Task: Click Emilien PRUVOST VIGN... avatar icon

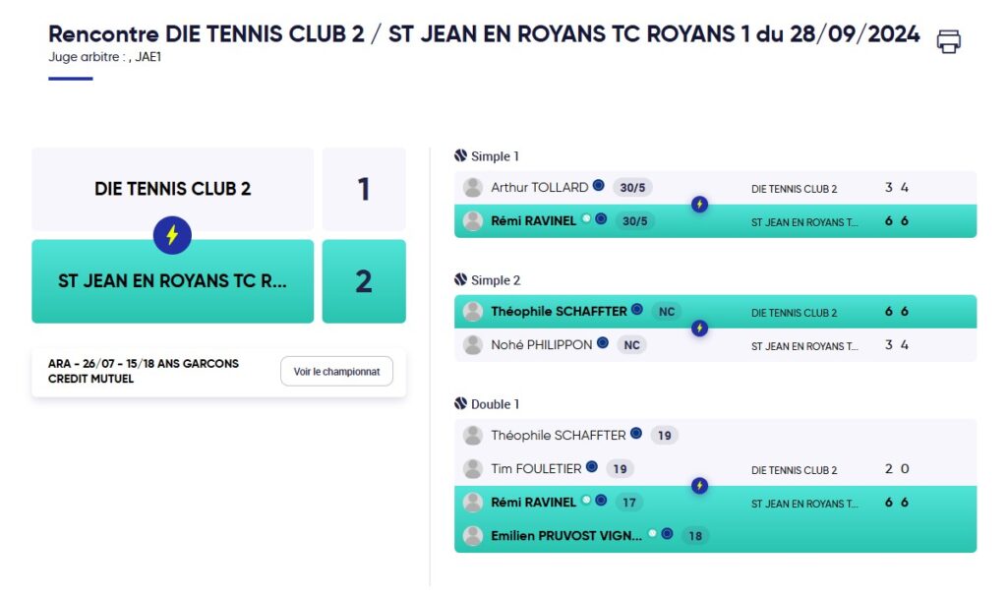Action: tap(473, 536)
